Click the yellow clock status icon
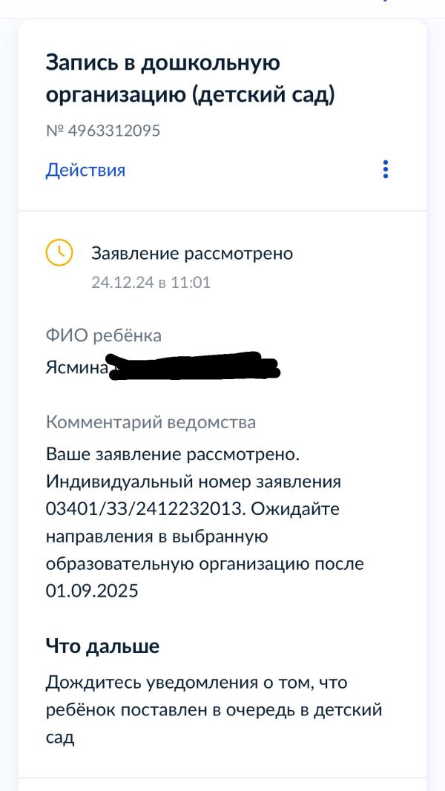The image size is (445, 791). (x=59, y=253)
